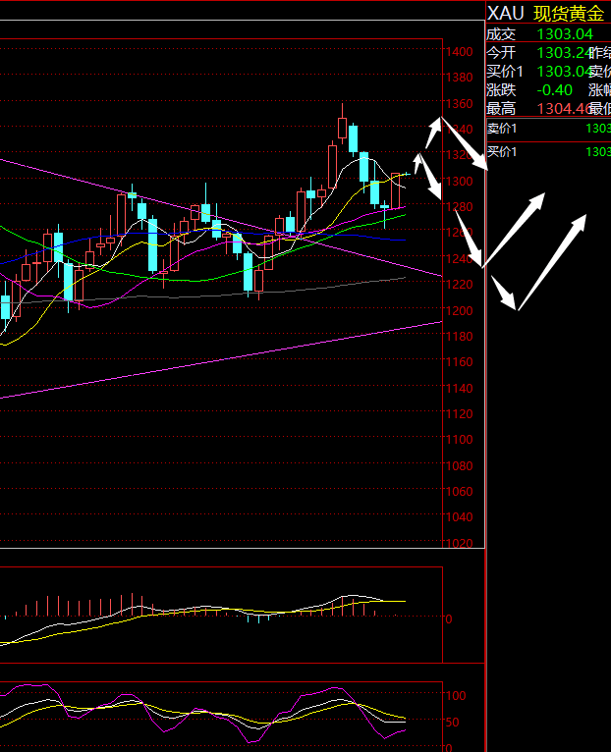
Task: Click the 1080 price axis label
Action: pos(460,465)
